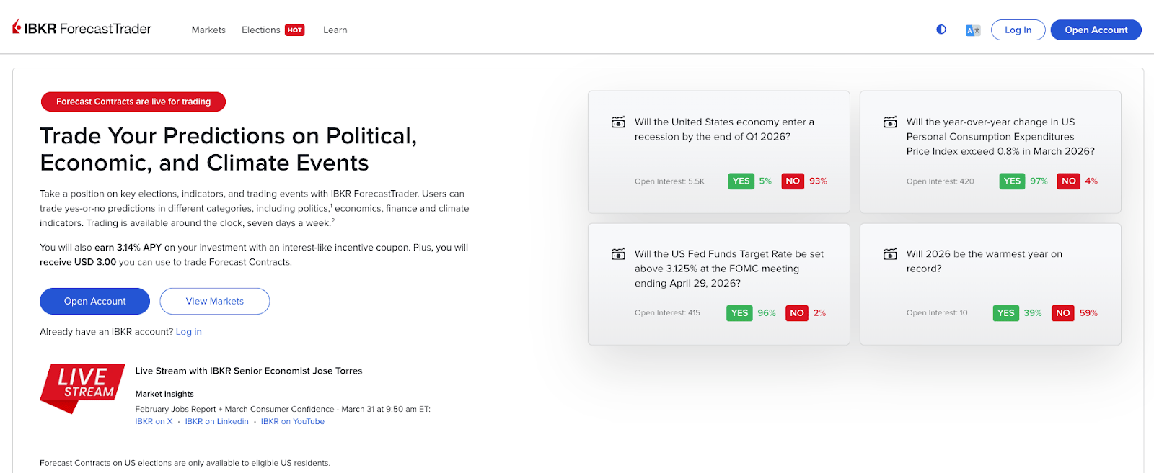Click the warmest year card icon
1154x473 pixels.
[x=891, y=254]
